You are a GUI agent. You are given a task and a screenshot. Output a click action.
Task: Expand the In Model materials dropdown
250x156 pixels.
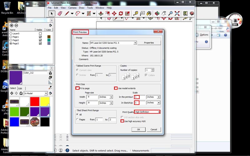tap(46, 93)
